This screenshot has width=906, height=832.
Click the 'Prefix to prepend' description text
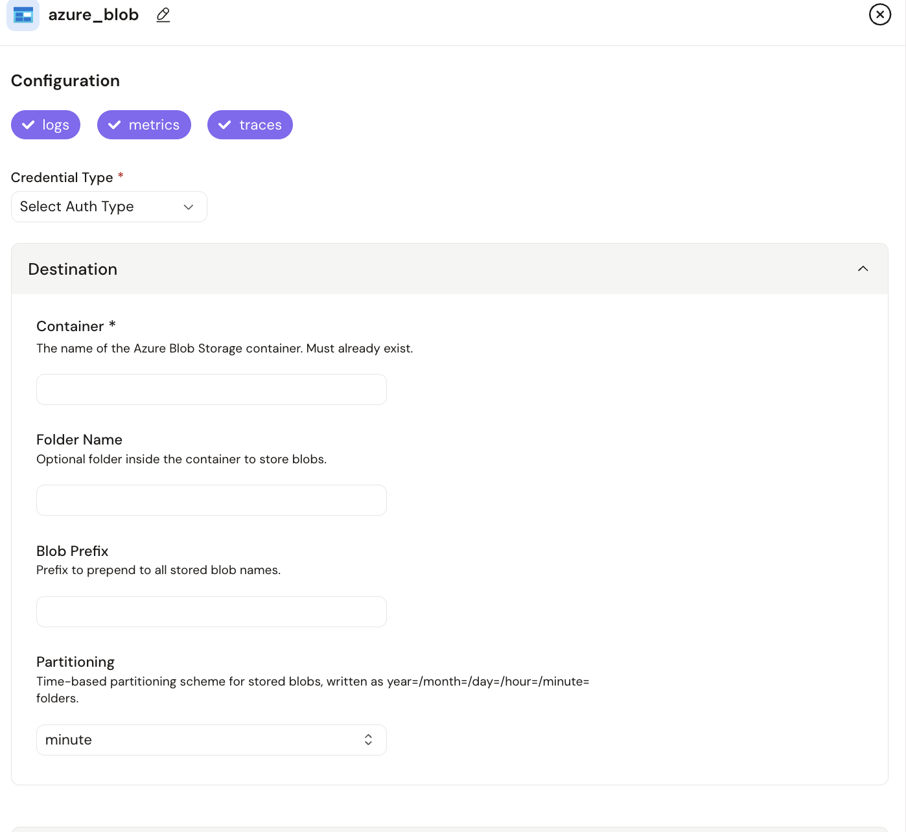tap(158, 570)
